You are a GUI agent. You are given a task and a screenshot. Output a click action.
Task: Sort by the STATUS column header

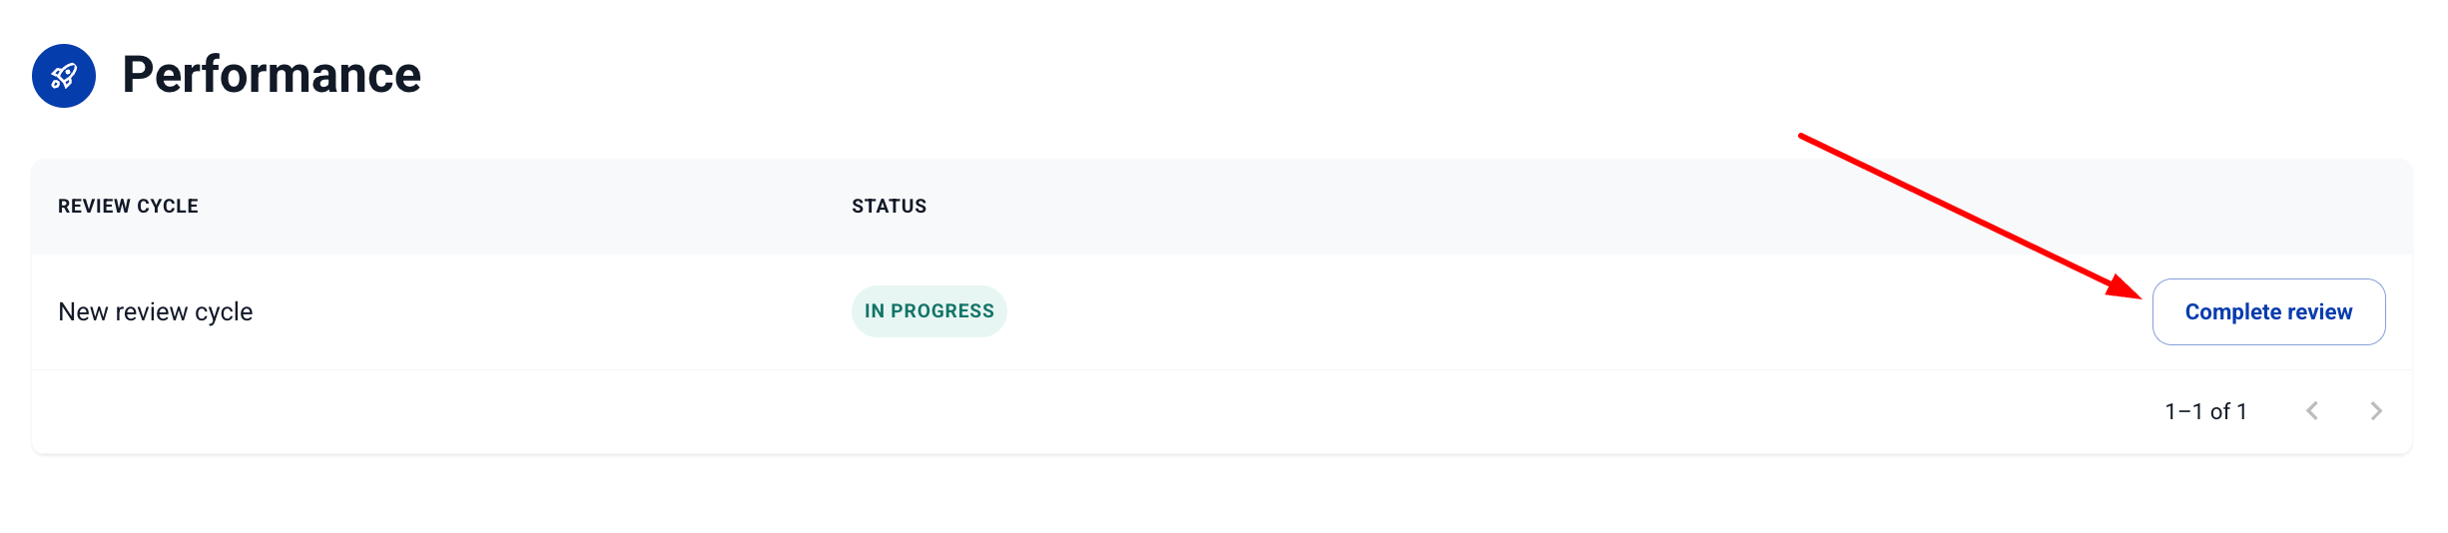(x=889, y=207)
